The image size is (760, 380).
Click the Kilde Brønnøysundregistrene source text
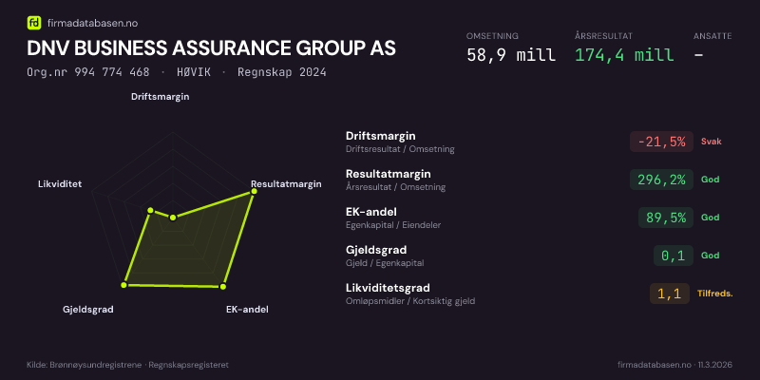point(127,365)
